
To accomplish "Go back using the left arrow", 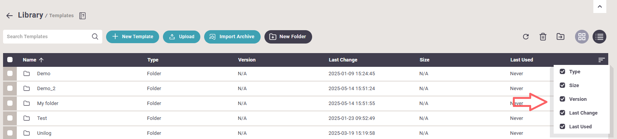I will [10, 16].
